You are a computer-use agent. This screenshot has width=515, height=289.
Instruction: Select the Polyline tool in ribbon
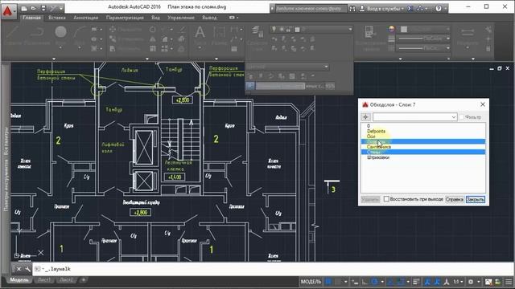[37, 35]
